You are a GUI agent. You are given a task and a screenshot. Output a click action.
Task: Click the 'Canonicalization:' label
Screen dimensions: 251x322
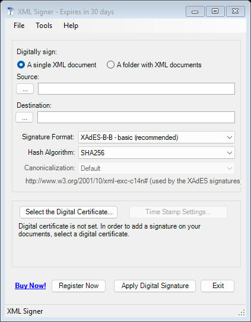[x=50, y=168]
